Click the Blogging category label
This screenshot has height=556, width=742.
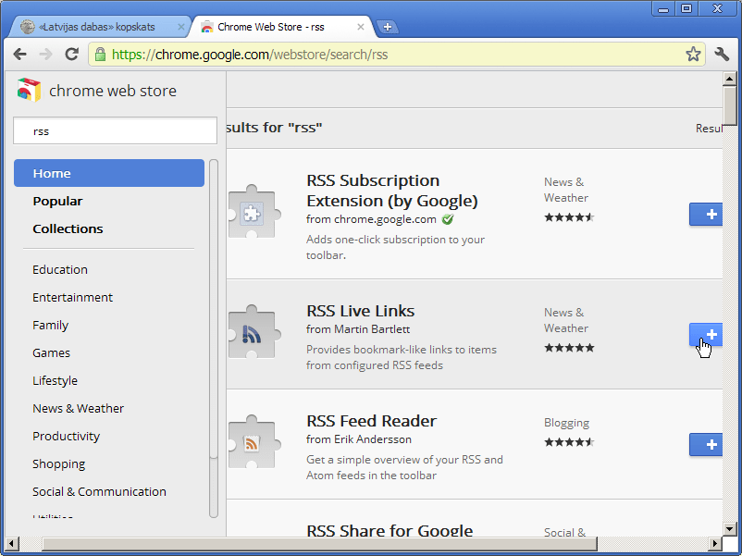click(x=566, y=423)
